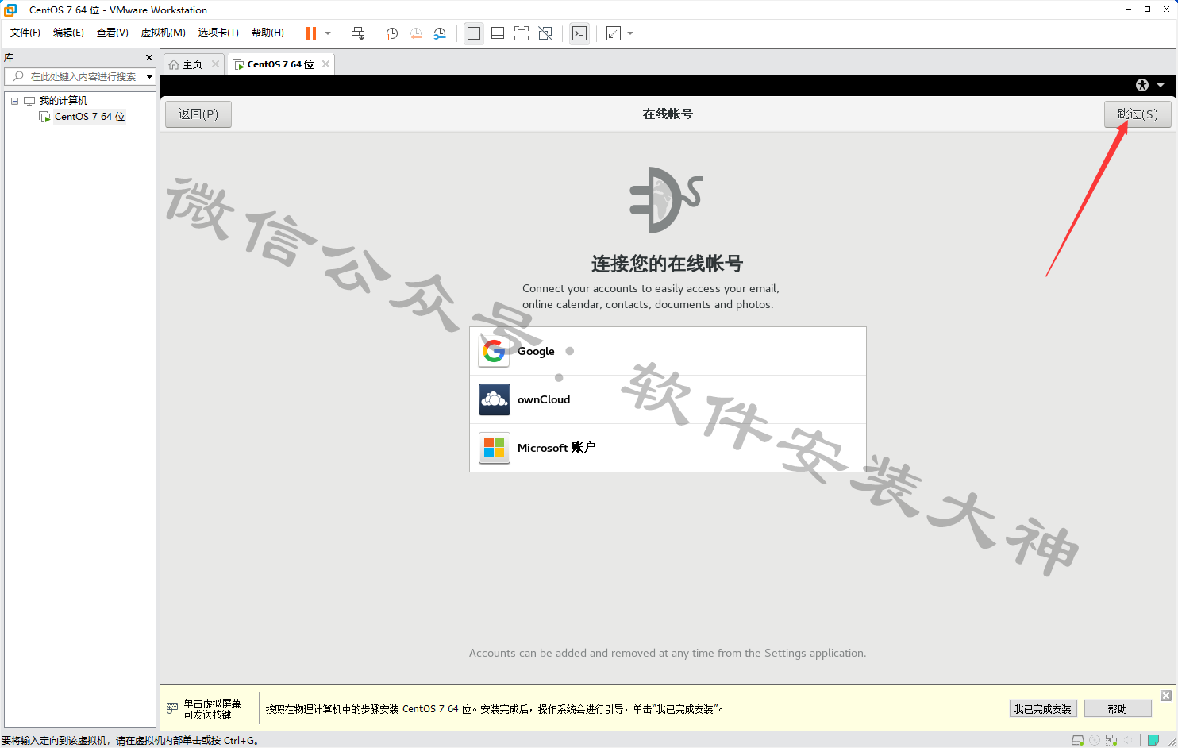
Task: Choose the Google online account
Action: (x=668, y=351)
